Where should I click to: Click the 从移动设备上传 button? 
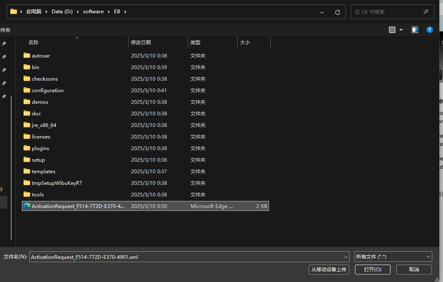[x=329, y=269]
